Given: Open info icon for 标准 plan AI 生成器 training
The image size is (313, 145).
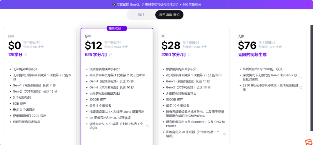Looking at the screenshot, I should tap(148, 126).
